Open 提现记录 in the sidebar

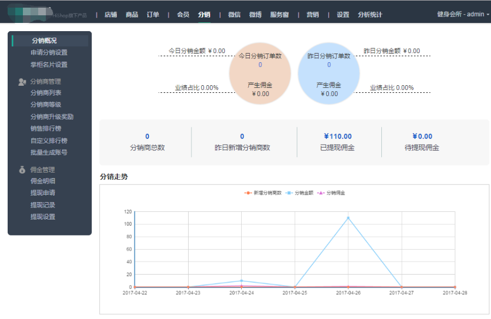(x=43, y=205)
